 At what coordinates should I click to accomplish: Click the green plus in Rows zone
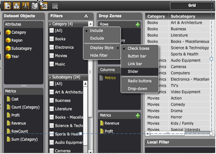point(138,25)
